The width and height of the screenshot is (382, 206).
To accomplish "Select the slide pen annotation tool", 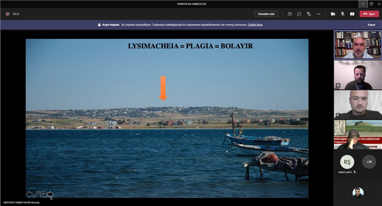I will pos(36,194).
